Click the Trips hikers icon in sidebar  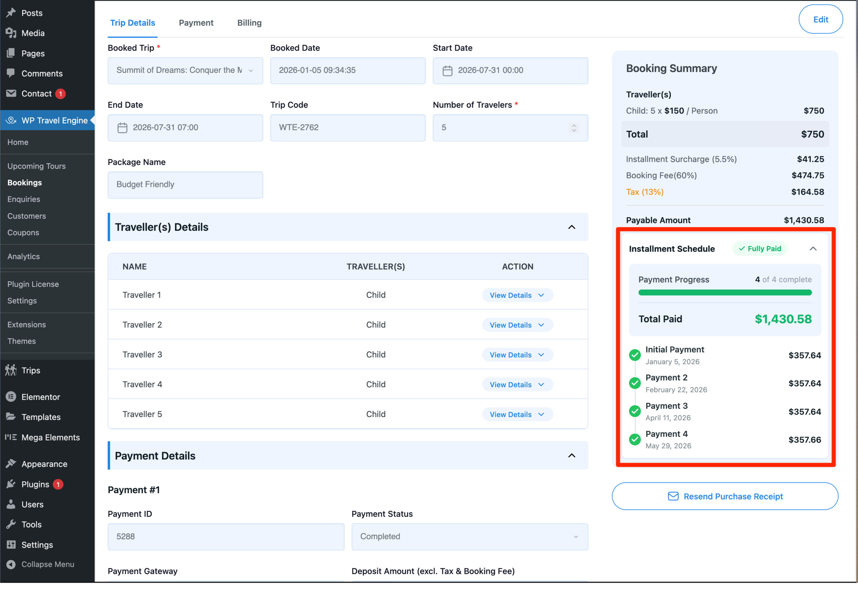(x=11, y=370)
